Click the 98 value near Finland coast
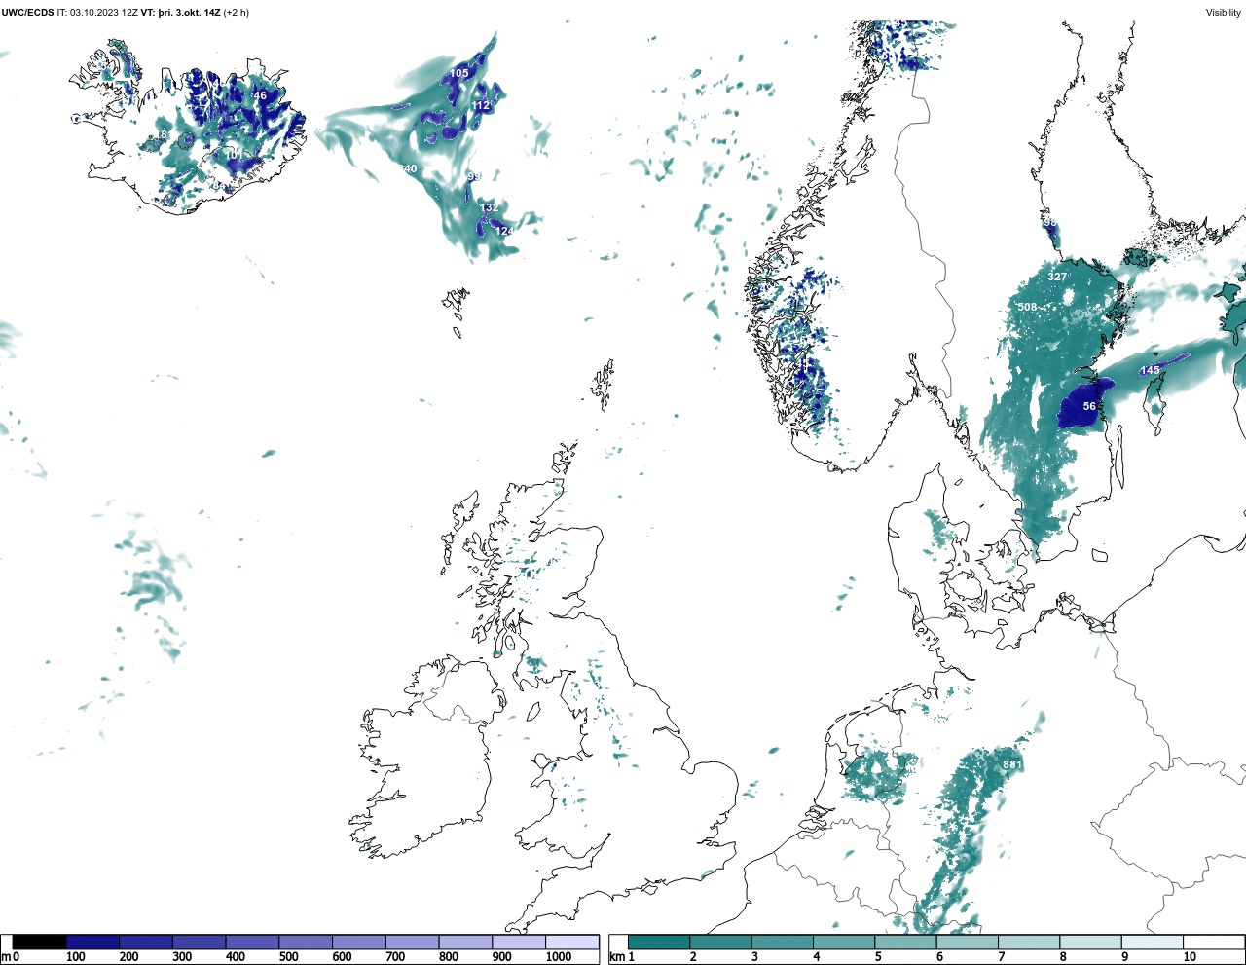The width and height of the screenshot is (1246, 965). tap(1049, 223)
